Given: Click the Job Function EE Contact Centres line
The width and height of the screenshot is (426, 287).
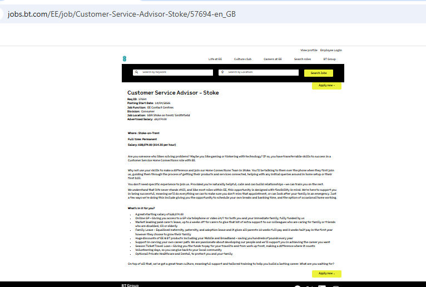Looking at the screenshot, I should [150, 107].
